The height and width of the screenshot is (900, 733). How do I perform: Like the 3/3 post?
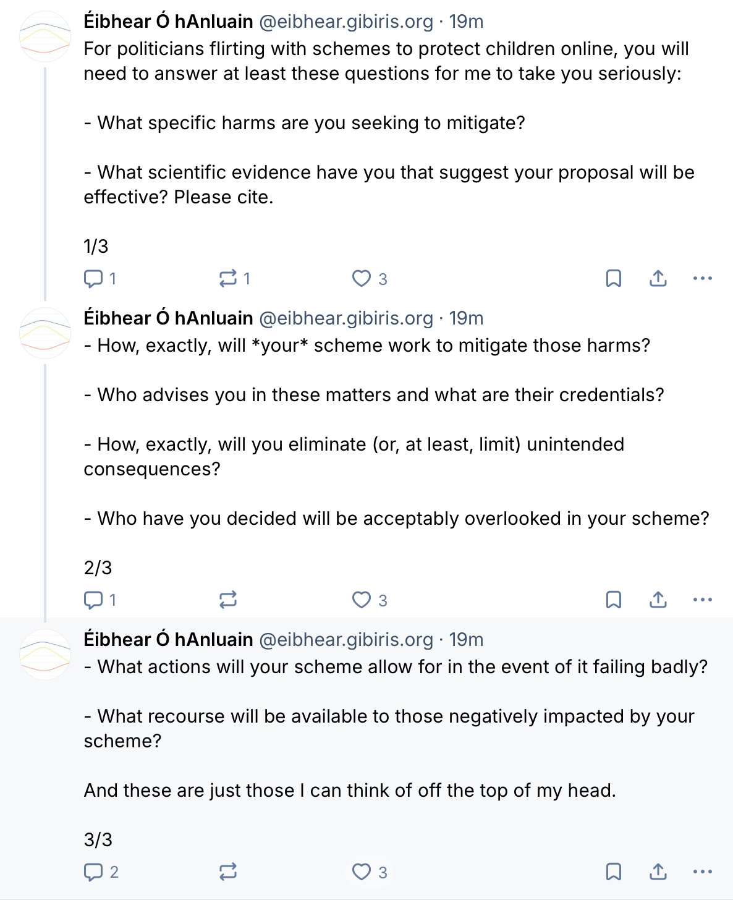click(362, 872)
